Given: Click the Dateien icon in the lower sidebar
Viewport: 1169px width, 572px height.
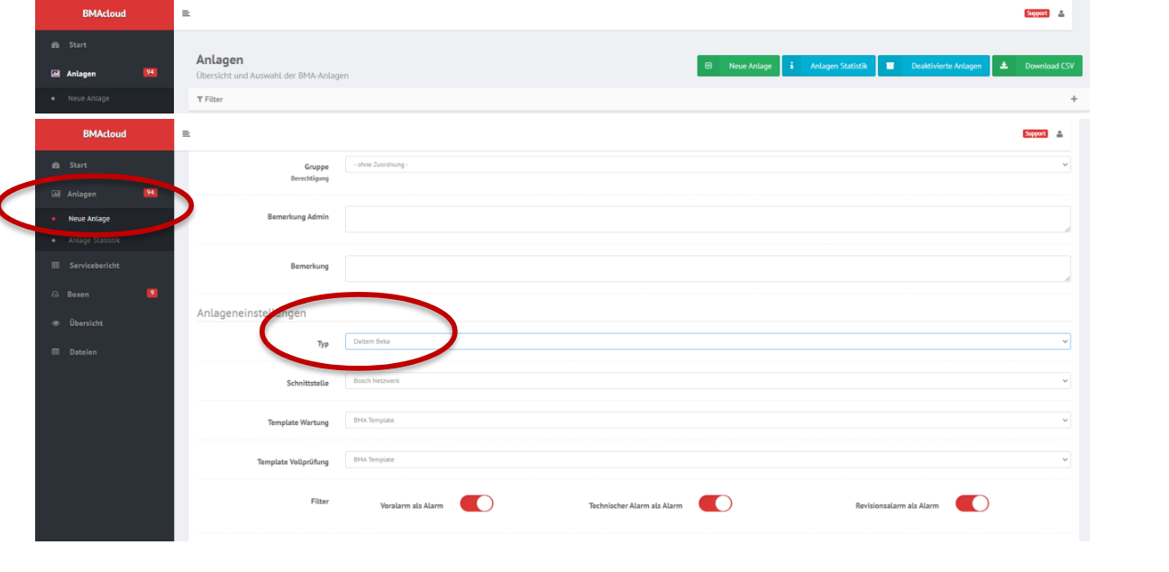Looking at the screenshot, I should click(55, 352).
